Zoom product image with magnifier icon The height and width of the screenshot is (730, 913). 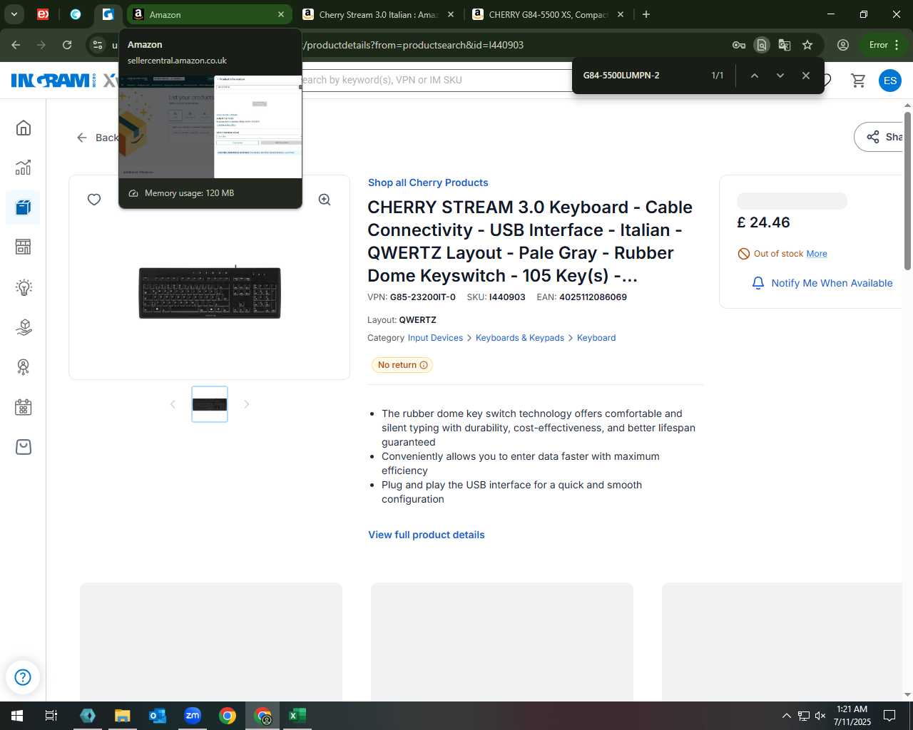tap(325, 200)
